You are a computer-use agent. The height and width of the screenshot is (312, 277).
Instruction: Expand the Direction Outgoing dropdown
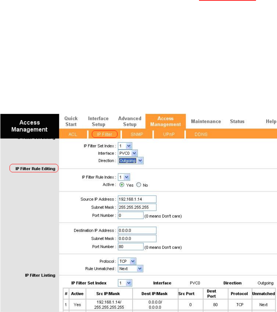tap(131, 160)
